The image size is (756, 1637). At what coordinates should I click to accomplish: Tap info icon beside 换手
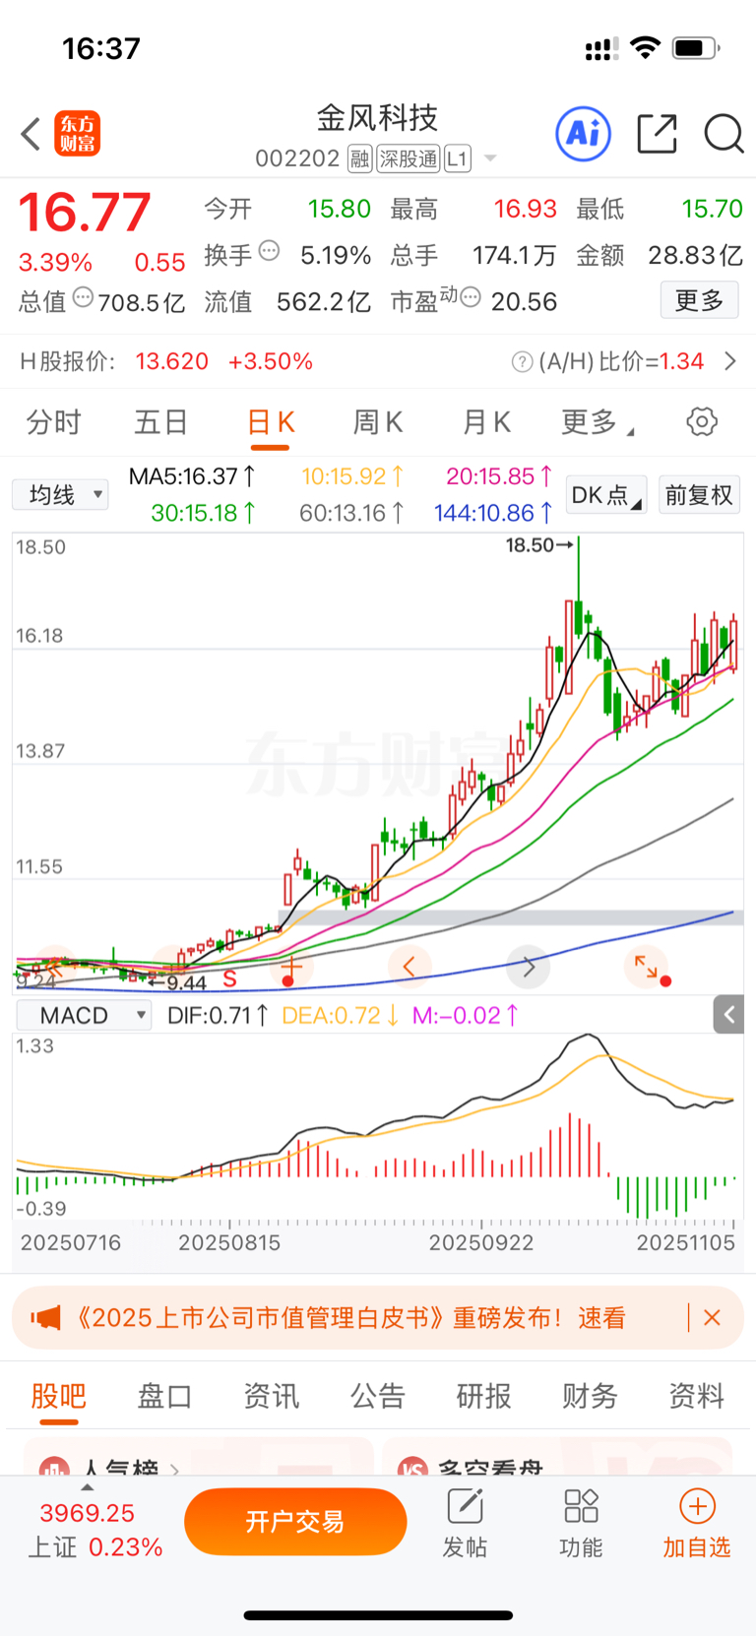click(x=270, y=251)
